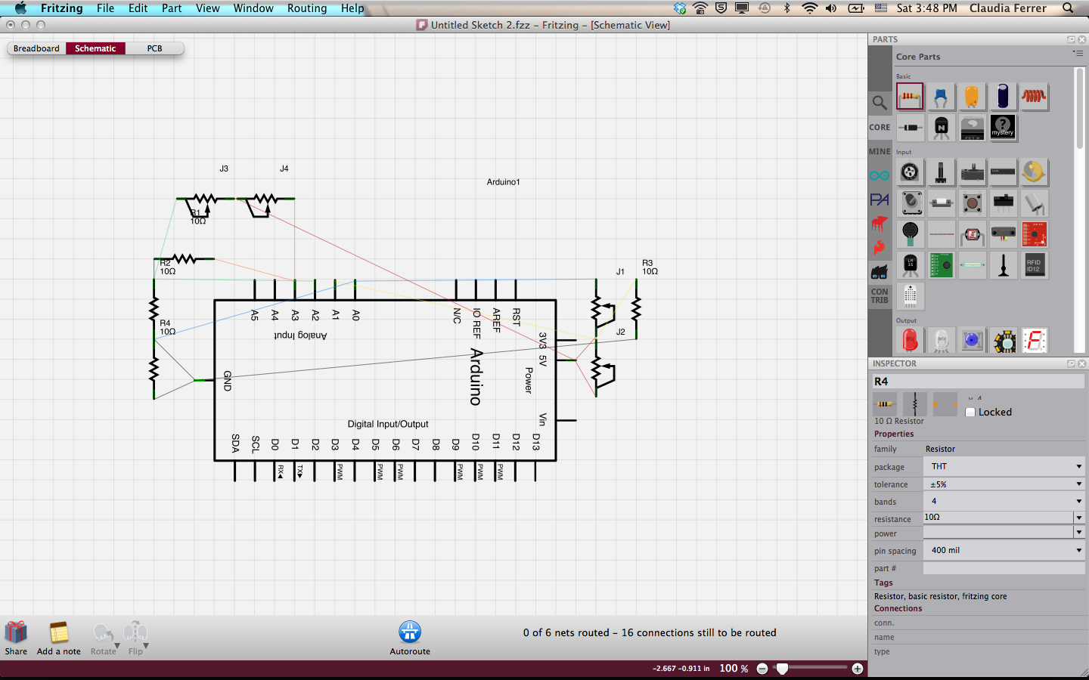Pick the 7-segment display part
This screenshot has height=680, width=1089.
click(1034, 341)
